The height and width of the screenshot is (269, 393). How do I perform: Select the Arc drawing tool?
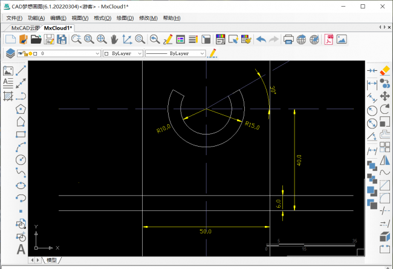21,147
